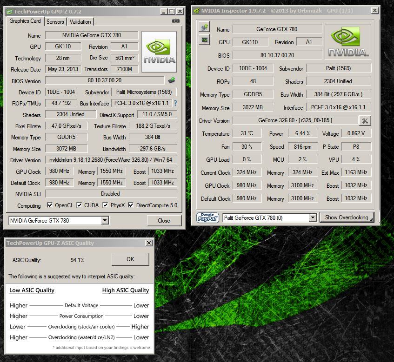This screenshot has width=394, height=362.
Task: Click the Transistors value 7100M
Action: (x=125, y=69)
